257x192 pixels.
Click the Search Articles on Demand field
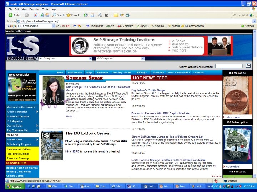click(229, 66)
